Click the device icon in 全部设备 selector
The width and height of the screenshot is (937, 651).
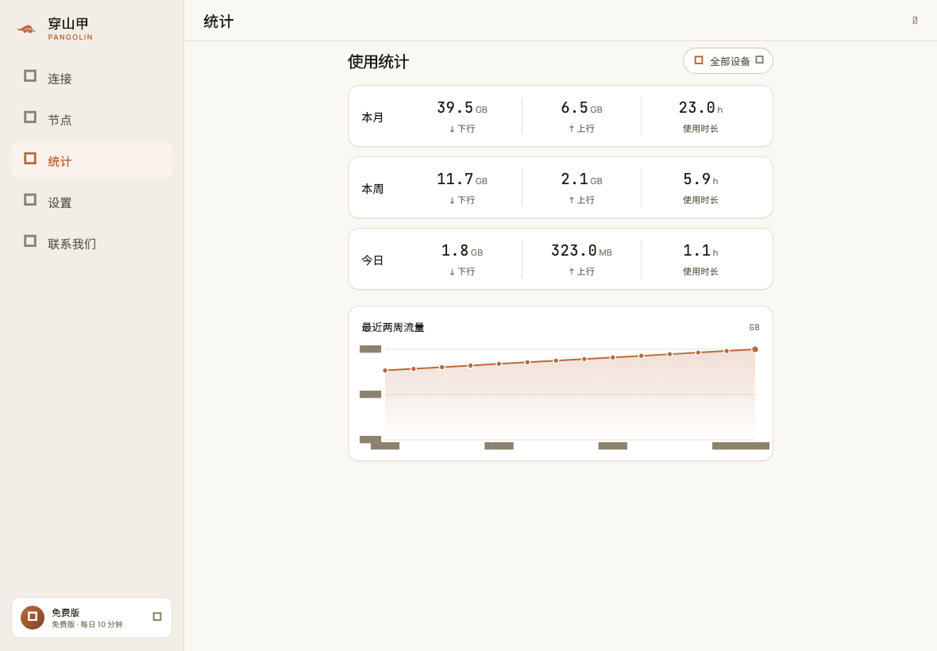pyautogui.click(x=699, y=60)
